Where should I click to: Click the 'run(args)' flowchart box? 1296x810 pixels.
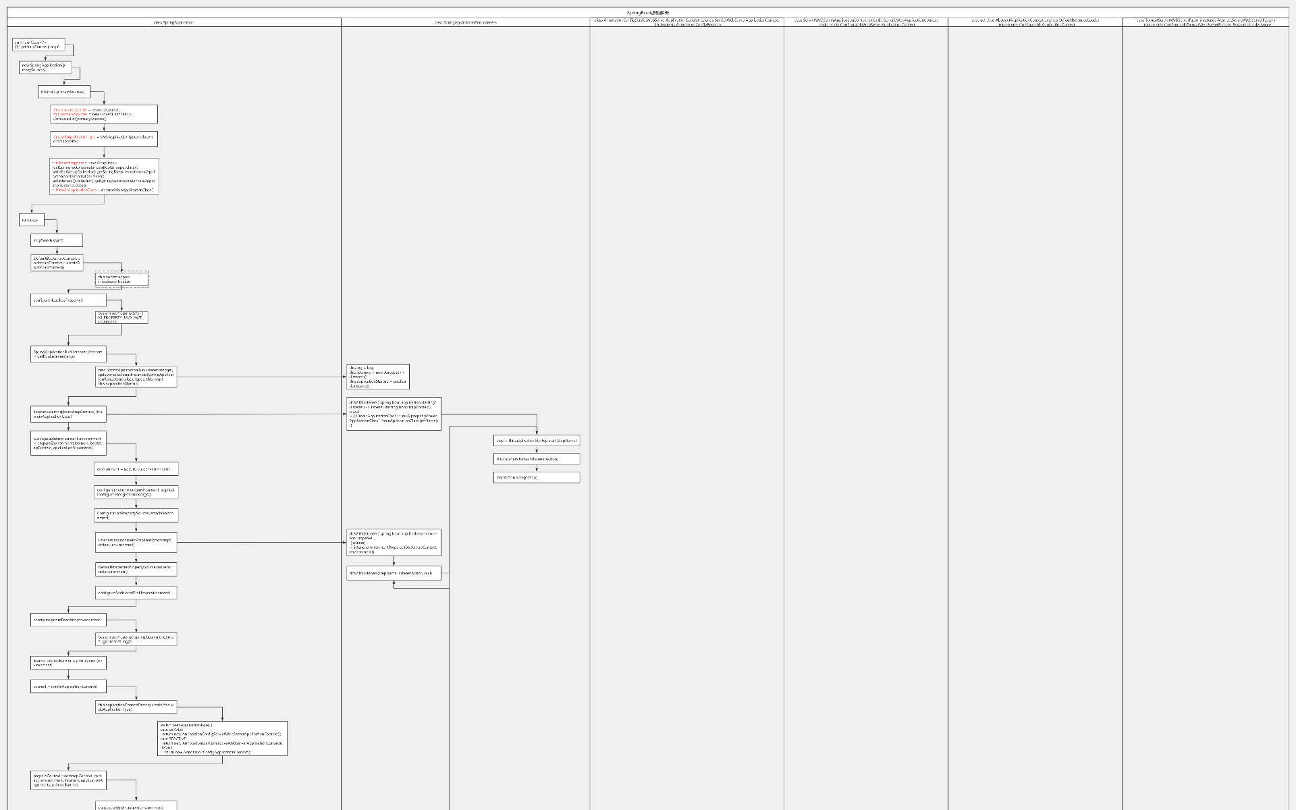pyautogui.click(x=32, y=220)
